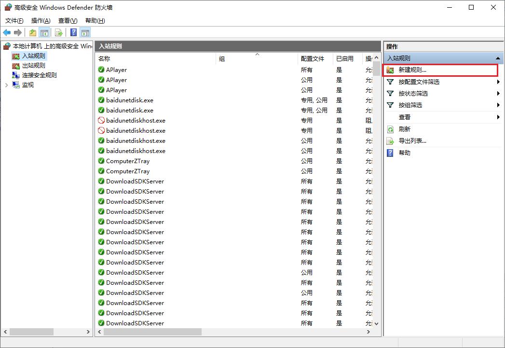Toggle the show/hide action pane toolbar icon

[85, 32]
